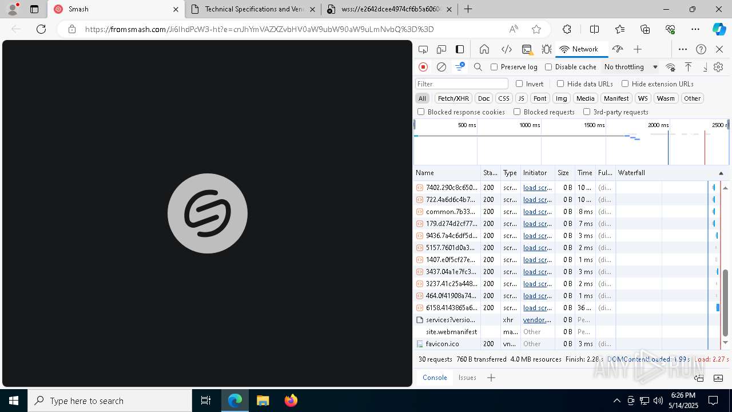Open initiator link for 7402.290c8c650 request
732x412 pixels.
pos(538,188)
